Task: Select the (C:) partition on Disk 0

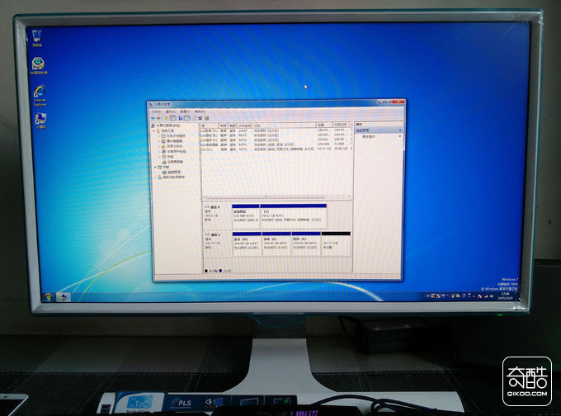Action: [x=294, y=216]
